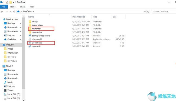Click the Search OneDrive box
The height and width of the screenshot is (101, 176).
pos(164,12)
